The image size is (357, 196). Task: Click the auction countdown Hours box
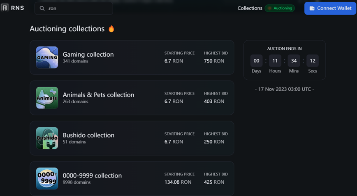pyautogui.click(x=275, y=61)
